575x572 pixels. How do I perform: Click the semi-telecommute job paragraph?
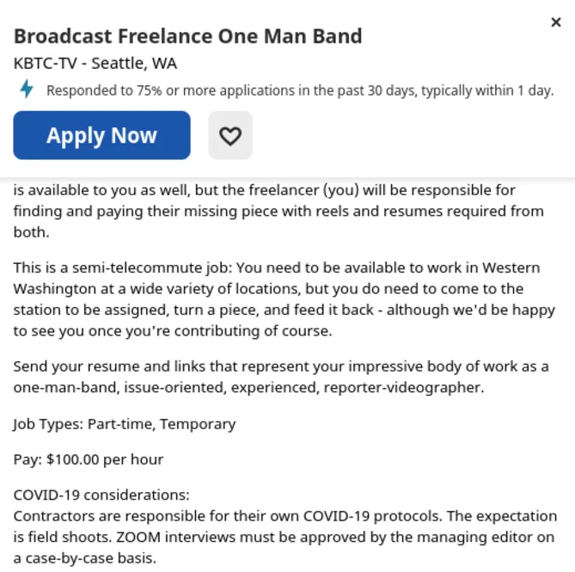(x=284, y=299)
